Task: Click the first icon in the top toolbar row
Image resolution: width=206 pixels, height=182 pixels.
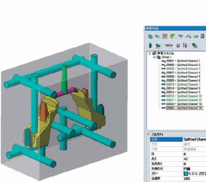Action: 150,36
